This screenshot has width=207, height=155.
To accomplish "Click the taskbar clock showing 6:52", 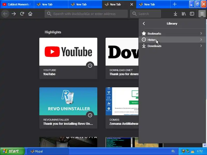I will coord(200,151).
